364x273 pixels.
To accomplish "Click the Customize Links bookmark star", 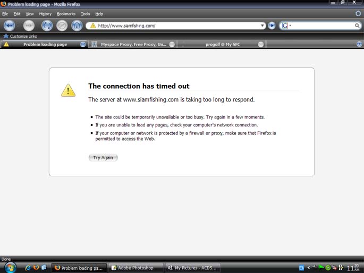I will click(x=6, y=36).
